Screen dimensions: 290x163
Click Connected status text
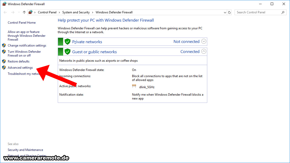pyautogui.click(x=190, y=52)
